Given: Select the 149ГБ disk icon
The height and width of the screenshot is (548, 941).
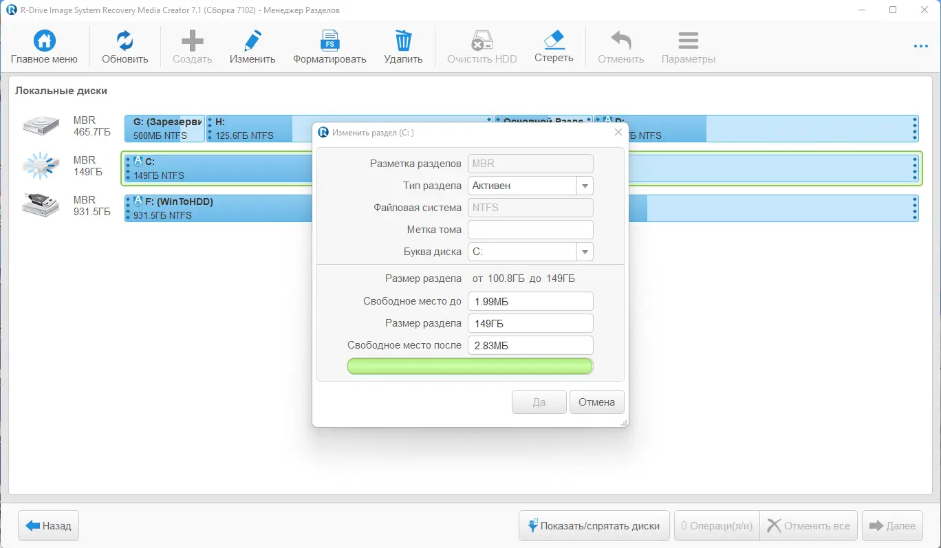Looking at the screenshot, I should (41, 165).
